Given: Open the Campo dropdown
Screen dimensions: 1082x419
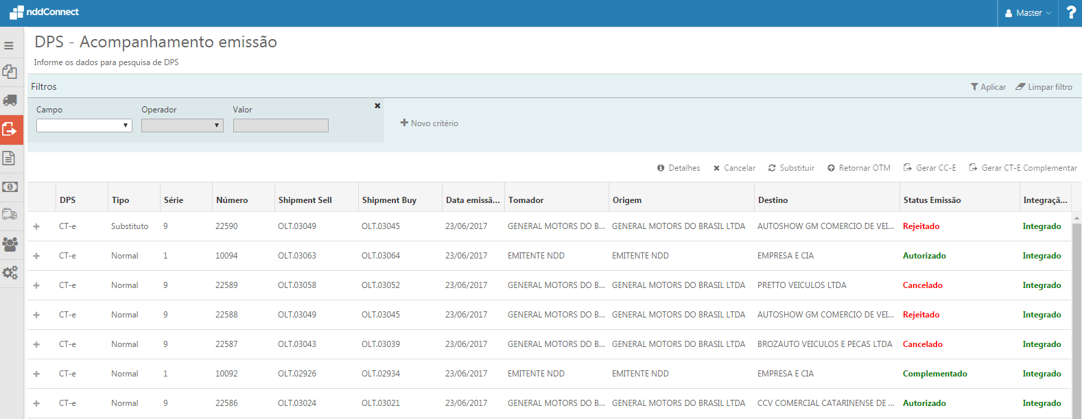Looking at the screenshot, I should pos(84,125).
